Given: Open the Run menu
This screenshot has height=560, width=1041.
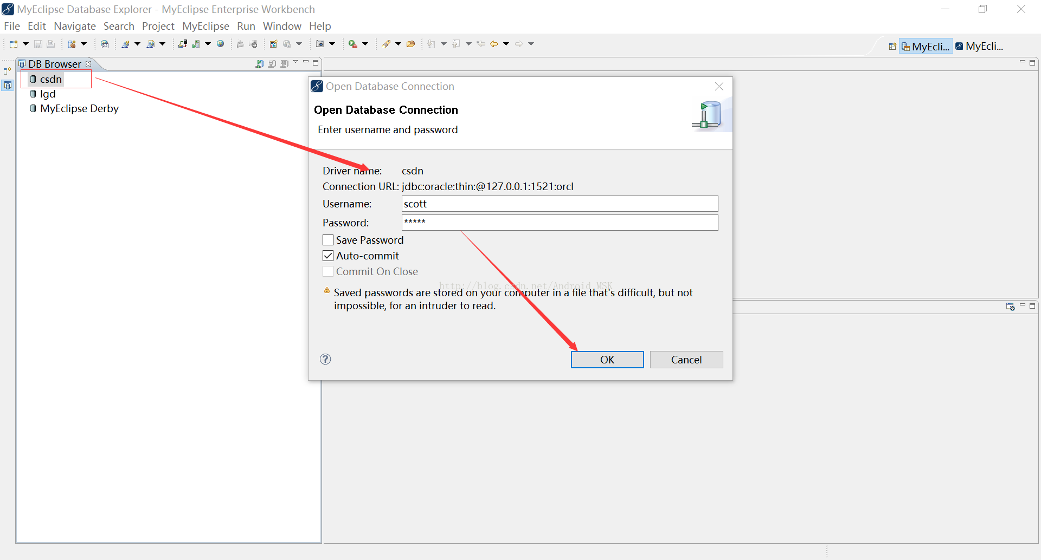Looking at the screenshot, I should pos(246,26).
